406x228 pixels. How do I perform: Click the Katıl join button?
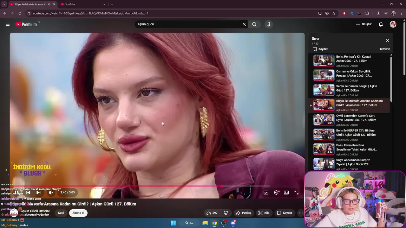pyautogui.click(x=61, y=213)
